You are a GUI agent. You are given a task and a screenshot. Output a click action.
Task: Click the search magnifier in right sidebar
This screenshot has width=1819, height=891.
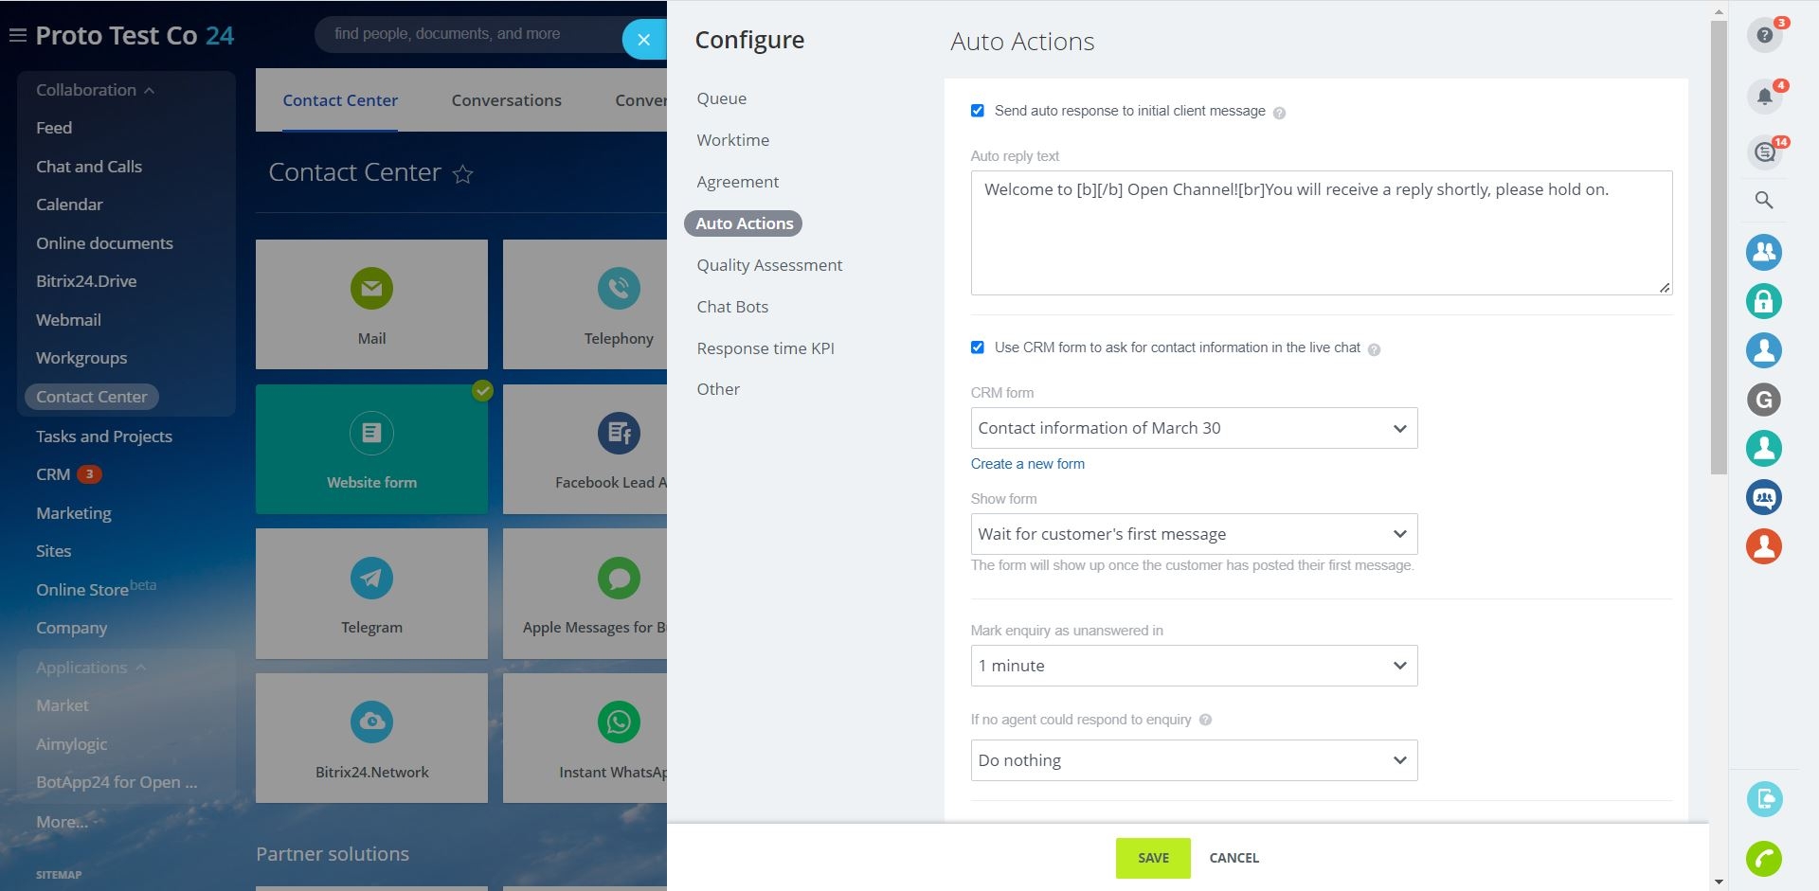point(1763,200)
